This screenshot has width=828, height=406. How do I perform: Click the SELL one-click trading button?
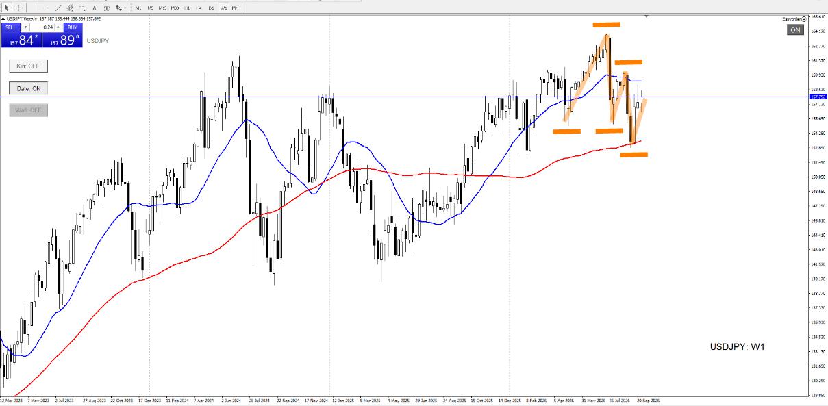[x=10, y=27]
